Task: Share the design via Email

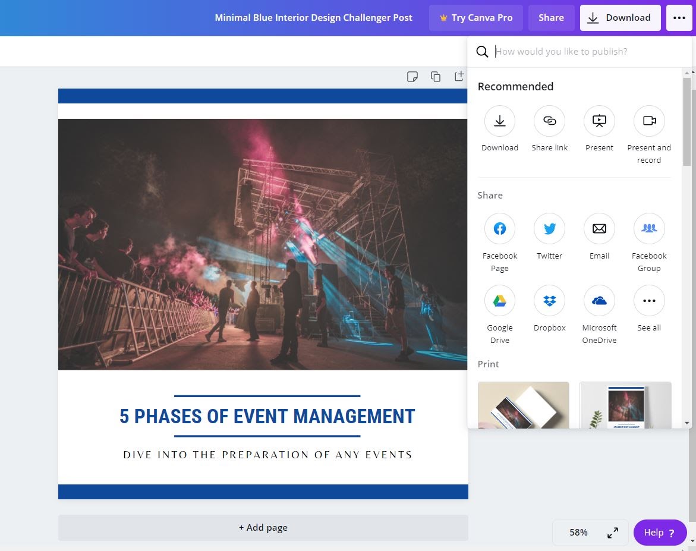Action: pos(599,229)
